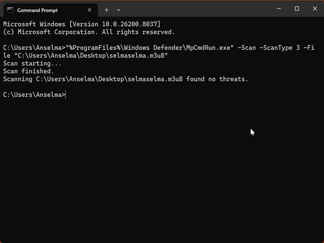Click at the C:\Users\Anselma> prompt cursor

coord(66,95)
